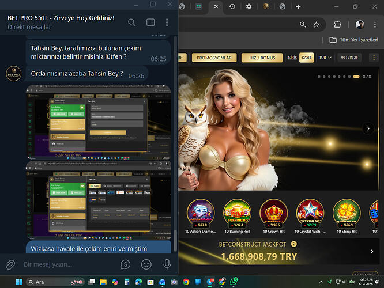Click the GİRİŞ login link
This screenshot has height=288, width=384.
[292, 58]
